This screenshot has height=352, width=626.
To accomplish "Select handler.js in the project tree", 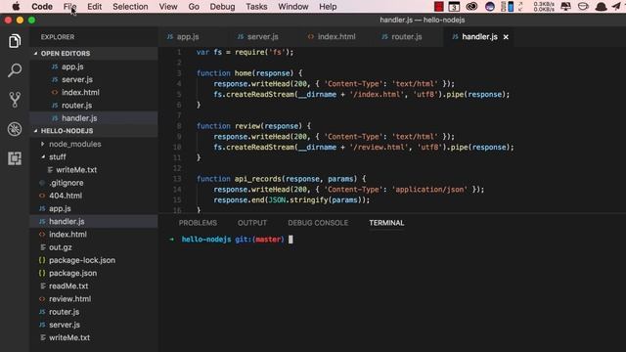I will [x=94, y=222].
